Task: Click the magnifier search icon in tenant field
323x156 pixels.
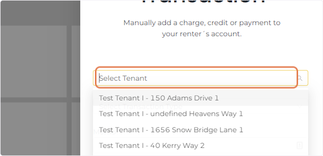Action: click(300, 78)
